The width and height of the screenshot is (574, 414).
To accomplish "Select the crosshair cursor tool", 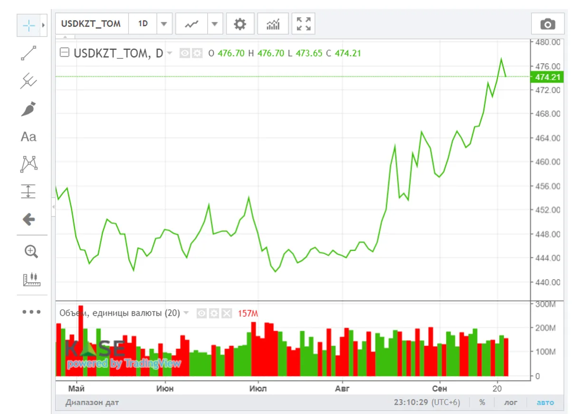I will [x=29, y=26].
